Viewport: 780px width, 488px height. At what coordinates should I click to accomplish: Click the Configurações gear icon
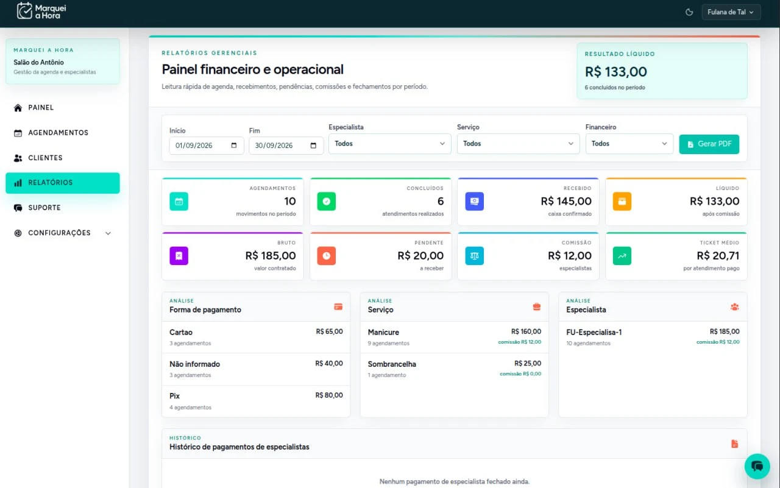[x=18, y=233]
